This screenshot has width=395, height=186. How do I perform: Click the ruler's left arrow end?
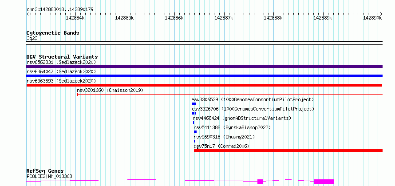click(28, 14)
